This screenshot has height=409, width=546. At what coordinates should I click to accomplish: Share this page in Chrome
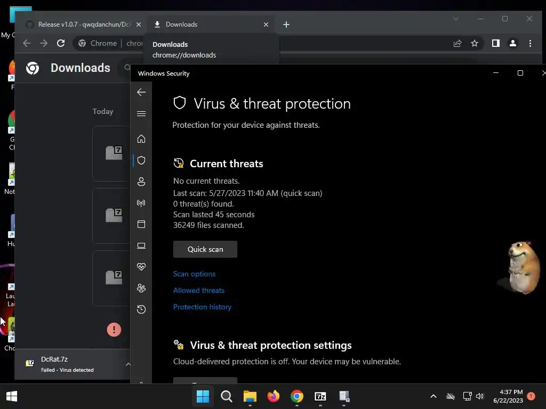click(x=457, y=43)
